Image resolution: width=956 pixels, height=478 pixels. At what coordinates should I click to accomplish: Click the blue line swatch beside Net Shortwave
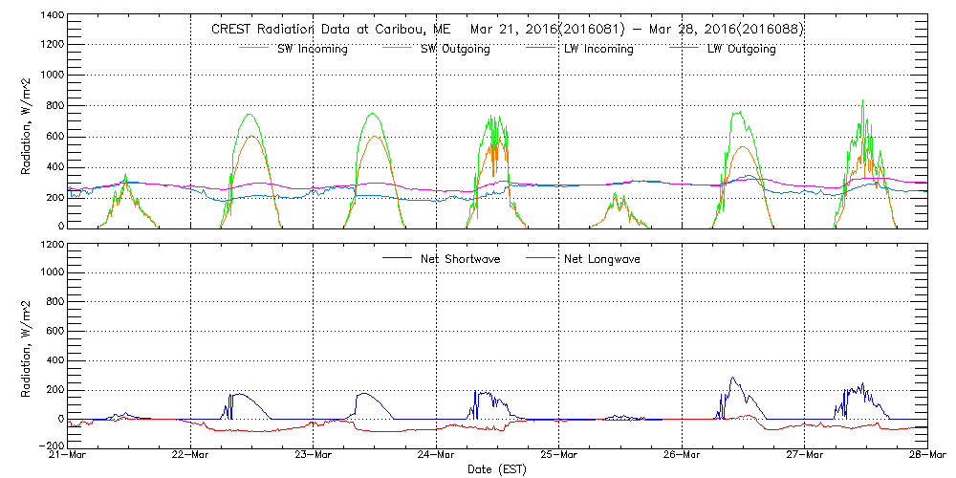tap(398, 258)
